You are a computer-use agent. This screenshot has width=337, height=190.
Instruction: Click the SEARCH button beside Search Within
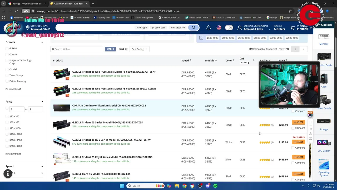(110, 49)
